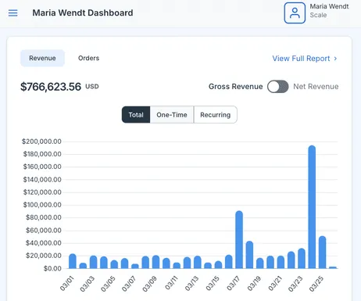The height and width of the screenshot is (301, 361).
Task: Click the USD currency label
Action: [x=92, y=87]
